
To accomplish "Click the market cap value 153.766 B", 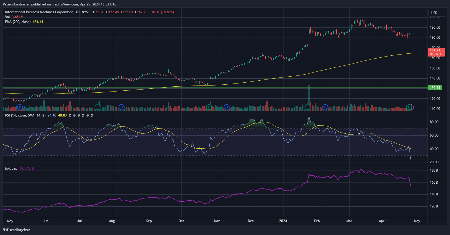I will pyautogui.click(x=26, y=168).
